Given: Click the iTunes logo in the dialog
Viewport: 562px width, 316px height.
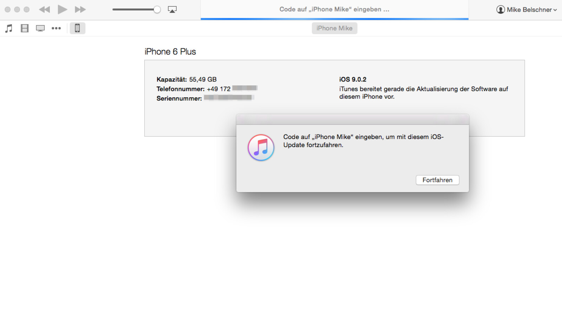Looking at the screenshot, I should coord(261,147).
